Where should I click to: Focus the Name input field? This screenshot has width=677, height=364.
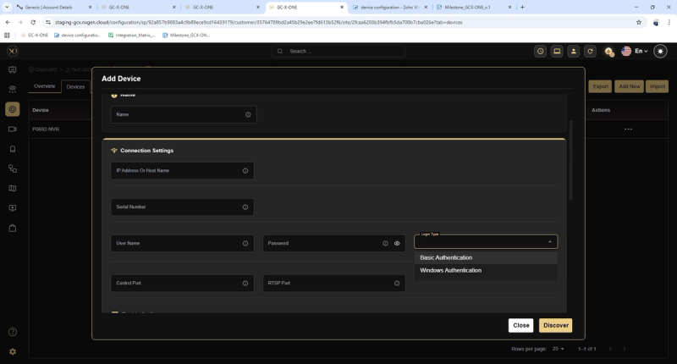[x=184, y=114]
